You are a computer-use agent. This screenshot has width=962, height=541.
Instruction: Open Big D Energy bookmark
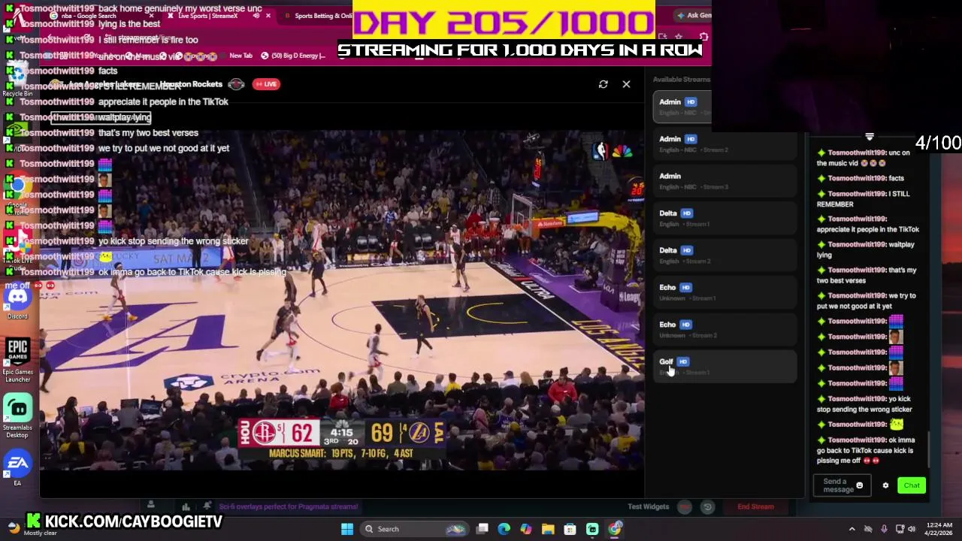[293, 56]
